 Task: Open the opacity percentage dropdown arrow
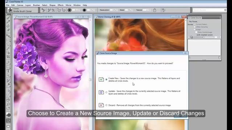pos(94,10)
